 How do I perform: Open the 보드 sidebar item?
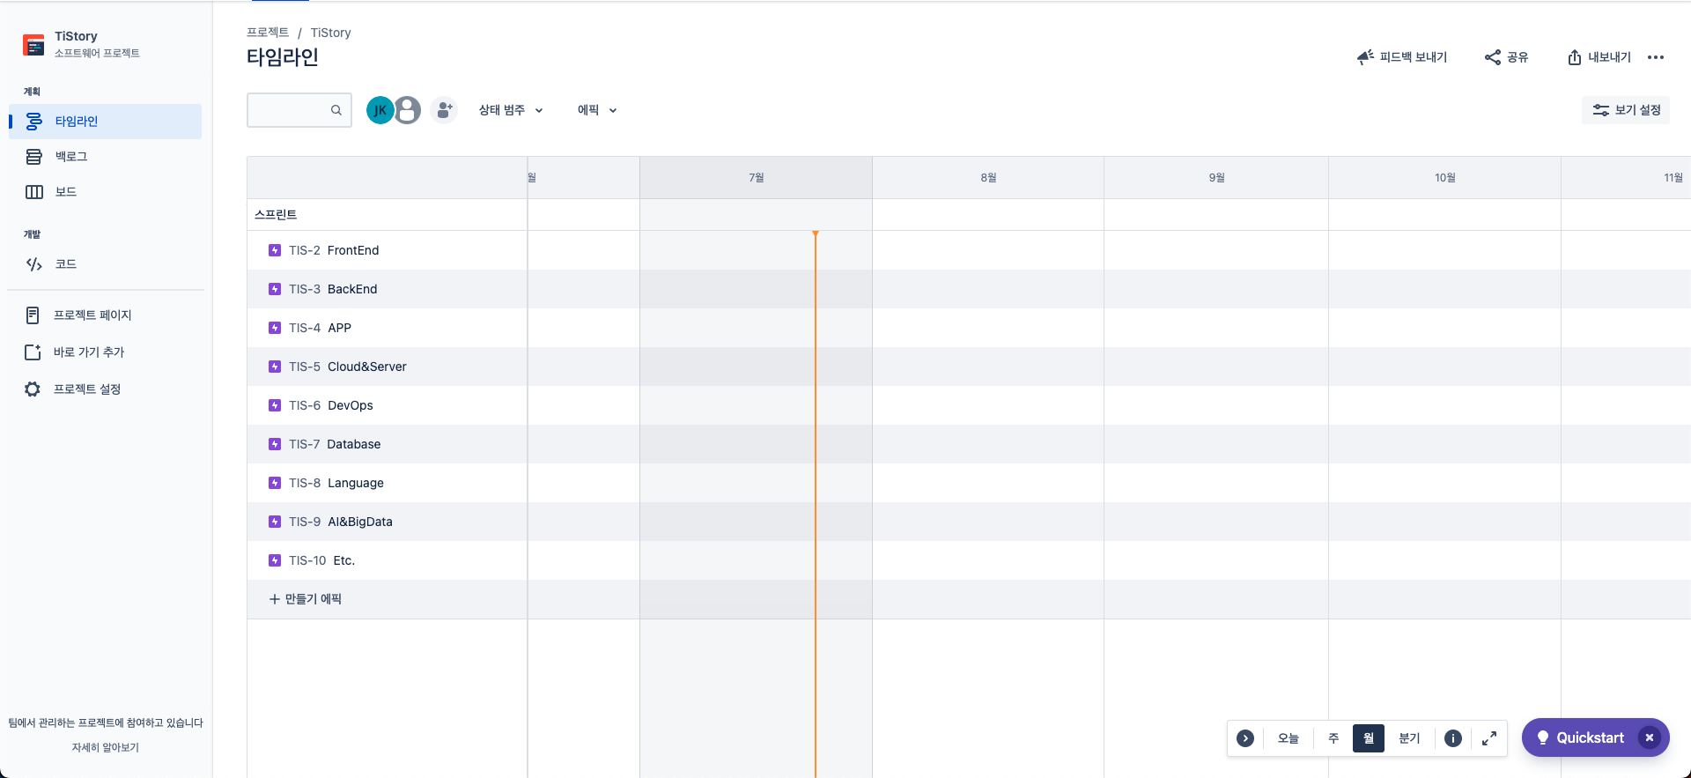(x=106, y=192)
